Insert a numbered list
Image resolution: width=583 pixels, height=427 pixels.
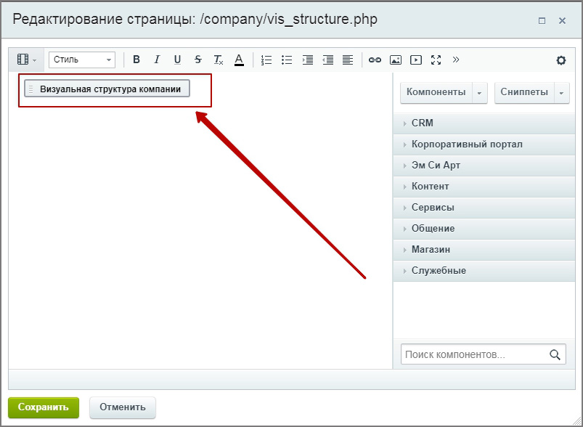pos(266,60)
